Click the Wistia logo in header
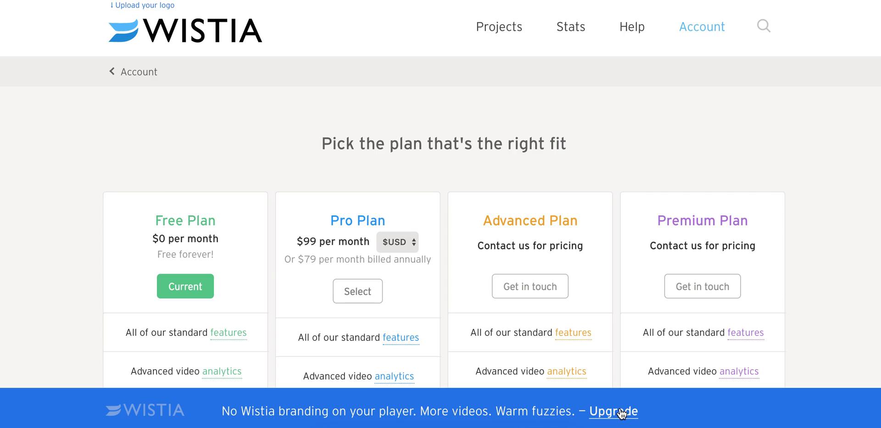The image size is (881, 428). click(x=185, y=30)
